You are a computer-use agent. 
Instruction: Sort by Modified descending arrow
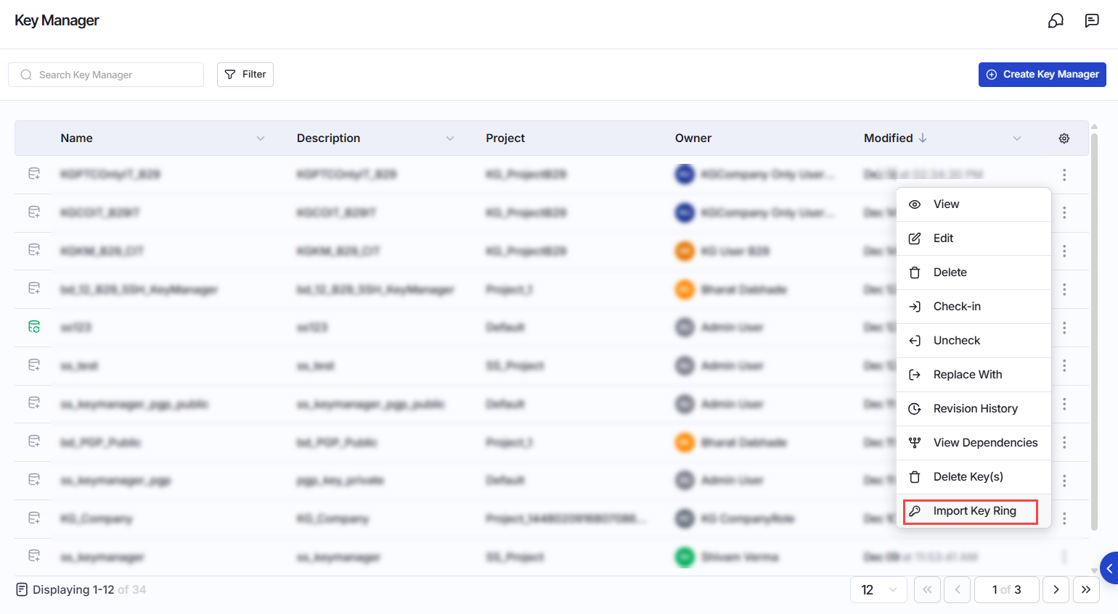[x=923, y=138]
